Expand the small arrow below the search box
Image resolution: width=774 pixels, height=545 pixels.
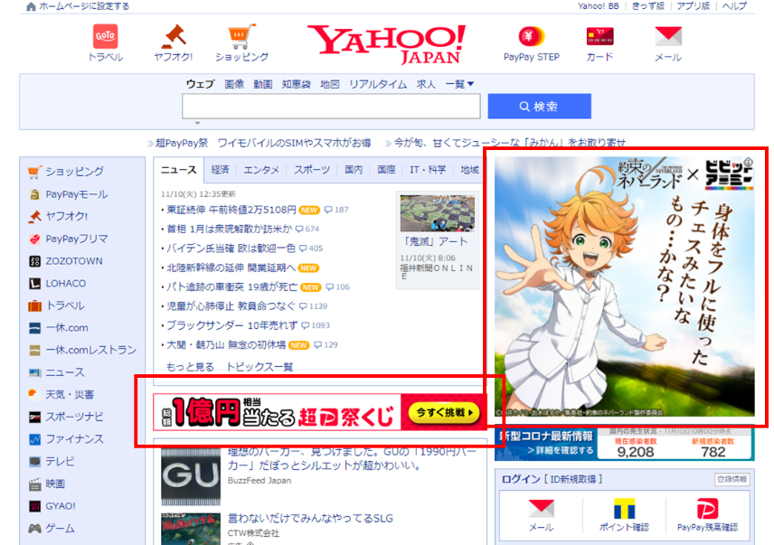197,123
